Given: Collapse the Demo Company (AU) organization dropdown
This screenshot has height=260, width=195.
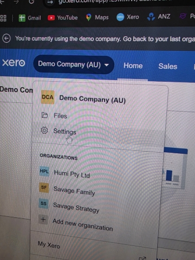Looking at the screenshot, I should click(74, 64).
